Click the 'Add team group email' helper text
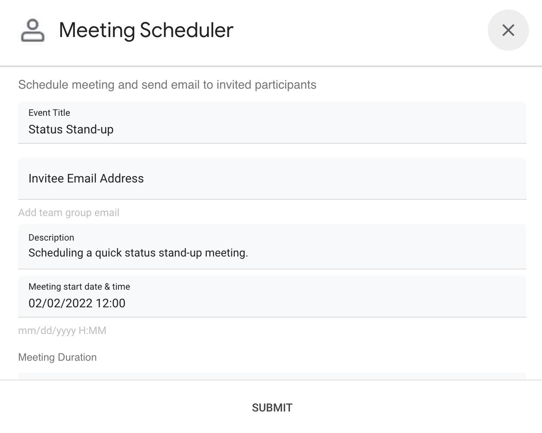The height and width of the screenshot is (433, 542). pyautogui.click(x=69, y=212)
